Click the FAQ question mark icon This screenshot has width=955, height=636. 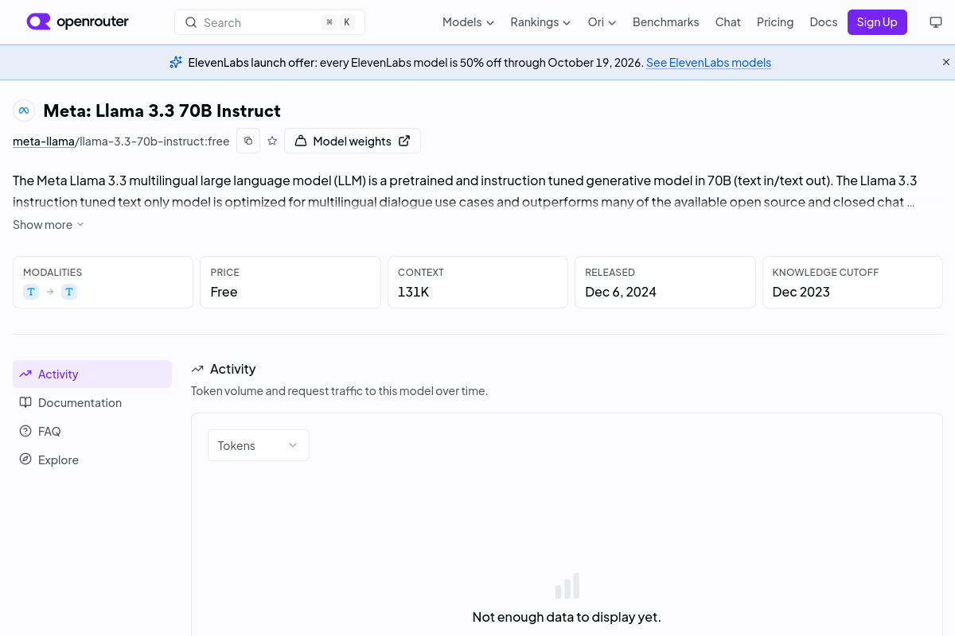click(25, 431)
